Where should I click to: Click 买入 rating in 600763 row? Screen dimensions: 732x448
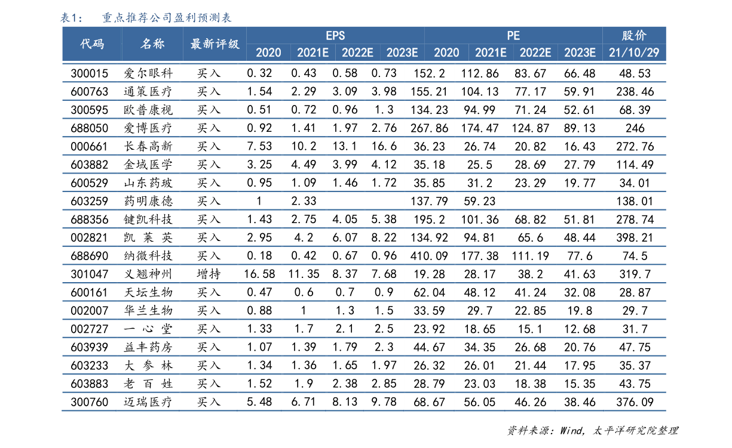click(x=209, y=92)
